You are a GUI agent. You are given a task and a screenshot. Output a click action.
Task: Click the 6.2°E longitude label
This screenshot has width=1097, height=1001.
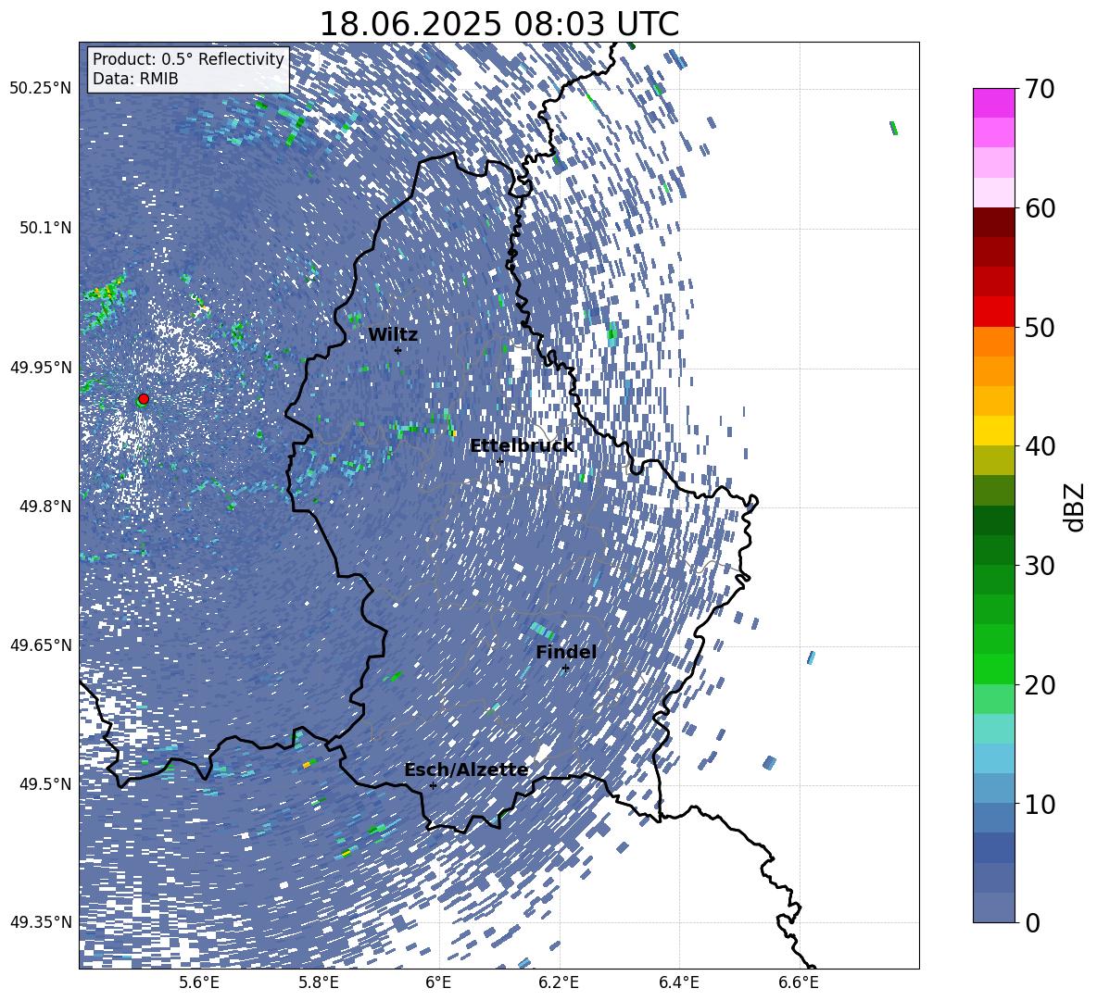pyautogui.click(x=559, y=982)
